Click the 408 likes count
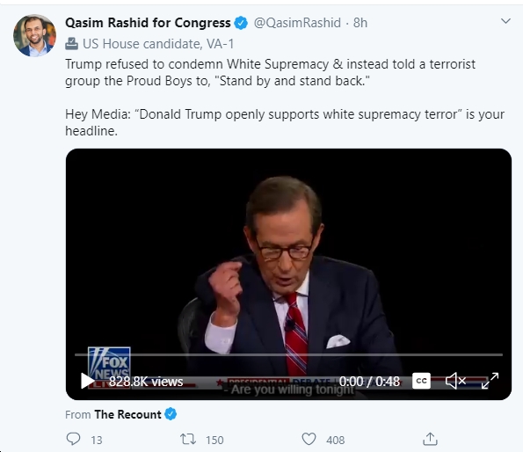523x452 pixels. (x=335, y=440)
